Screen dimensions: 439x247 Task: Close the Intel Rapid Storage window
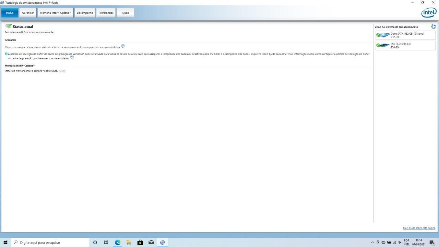[x=433, y=2]
